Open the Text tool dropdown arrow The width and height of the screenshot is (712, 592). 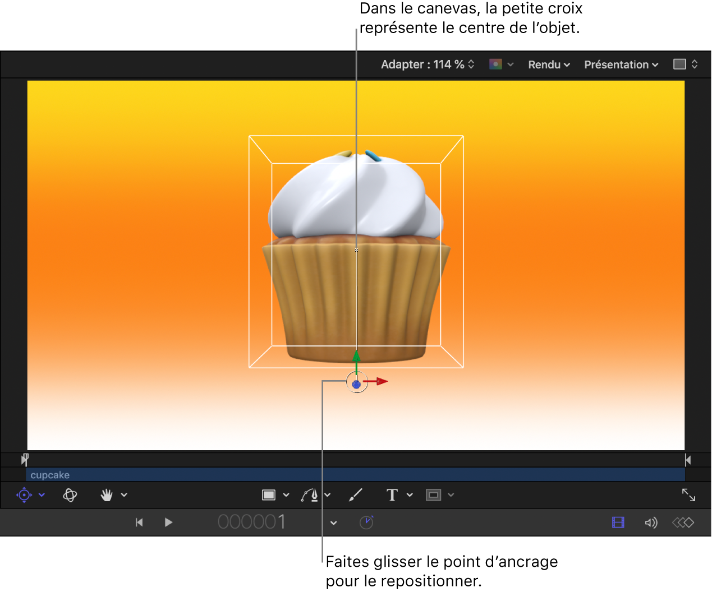(409, 494)
